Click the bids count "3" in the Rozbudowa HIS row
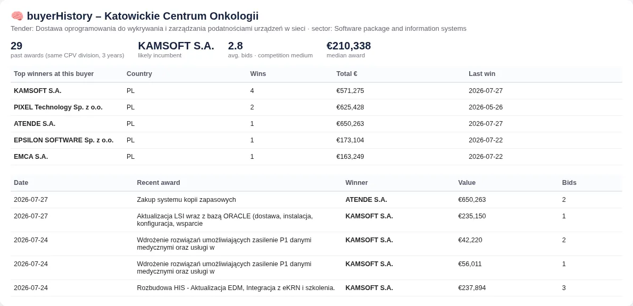 (x=564, y=288)
